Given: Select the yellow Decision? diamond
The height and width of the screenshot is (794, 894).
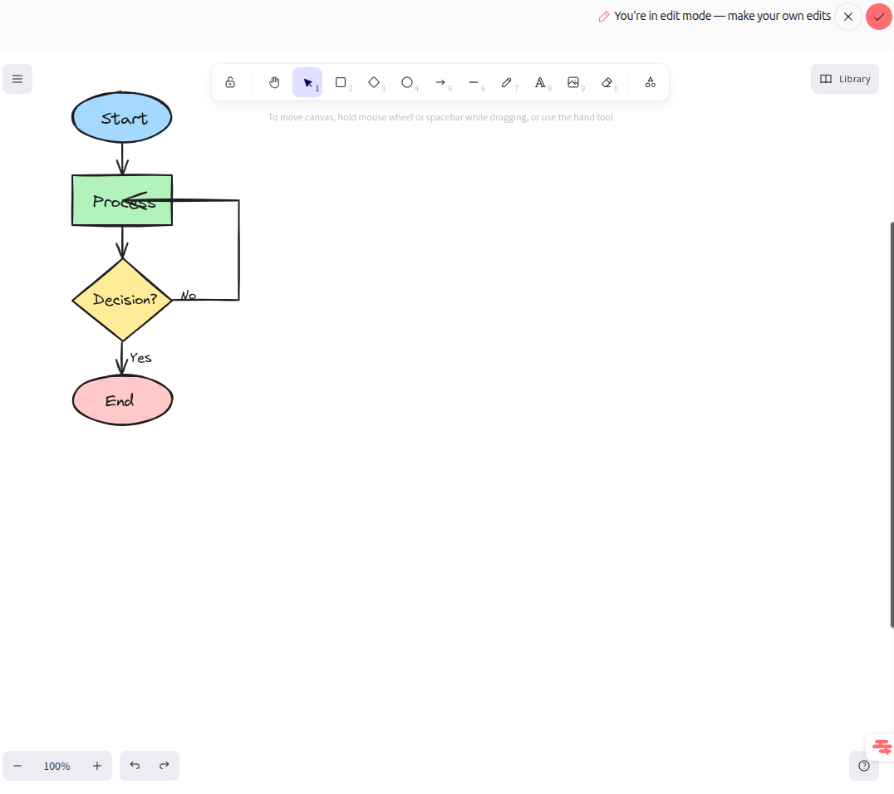Looking at the screenshot, I should pyautogui.click(x=122, y=300).
